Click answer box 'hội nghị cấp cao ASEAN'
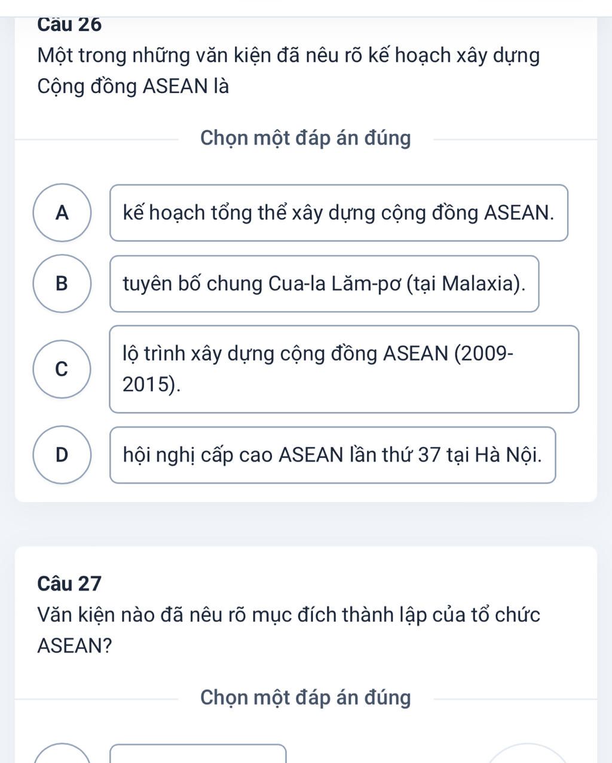The image size is (612, 763). pyautogui.click(x=332, y=455)
